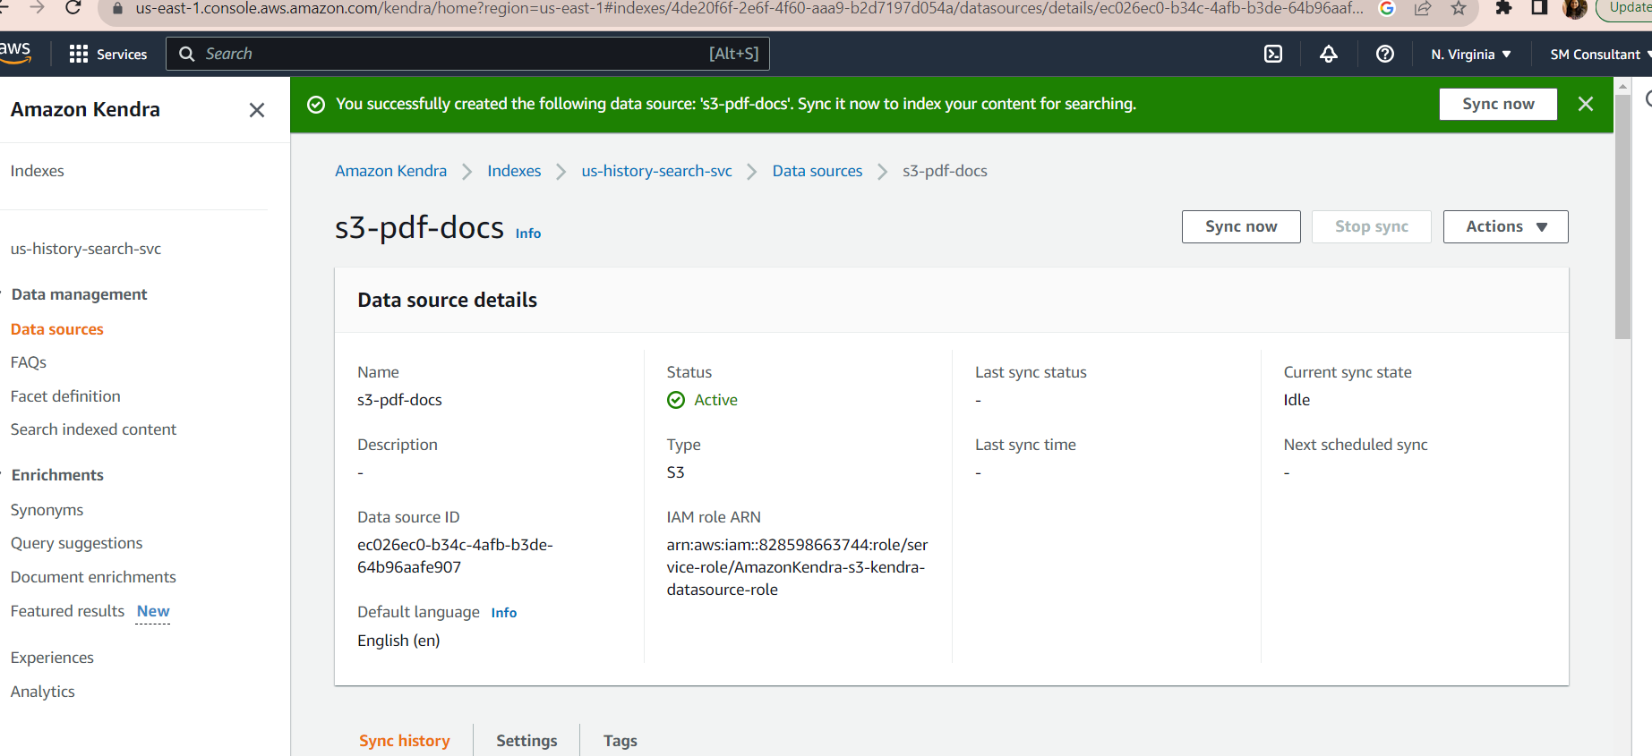Image resolution: width=1652 pixels, height=756 pixels.
Task: Open Search indexed content in the sidebar
Action: click(x=93, y=429)
